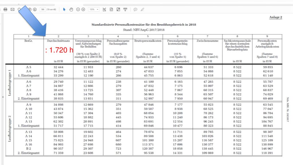
Task: Zoom out using the minus icon
Action: click(78, 9)
